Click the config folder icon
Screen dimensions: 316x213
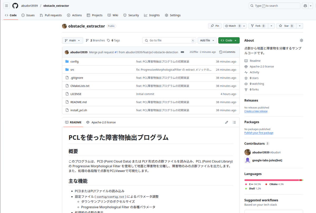click(x=67, y=62)
